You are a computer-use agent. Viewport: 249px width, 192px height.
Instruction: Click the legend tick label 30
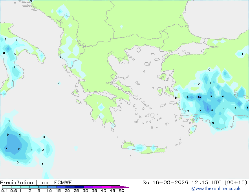pyautogui.click(x=86, y=190)
